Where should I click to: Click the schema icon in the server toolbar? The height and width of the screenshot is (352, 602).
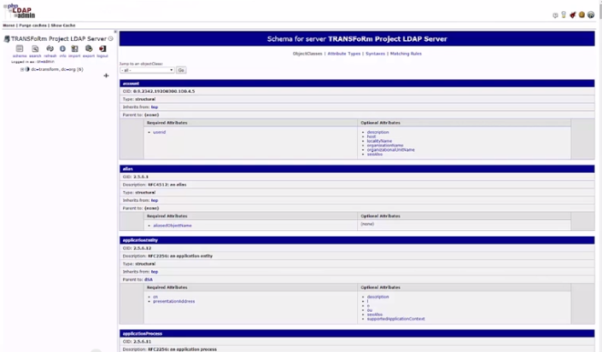pos(20,49)
